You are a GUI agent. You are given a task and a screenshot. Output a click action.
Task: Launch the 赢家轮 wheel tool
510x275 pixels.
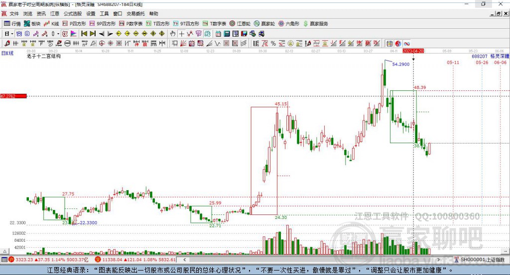click(x=264, y=24)
